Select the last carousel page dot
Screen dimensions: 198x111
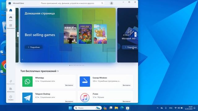(84, 65)
